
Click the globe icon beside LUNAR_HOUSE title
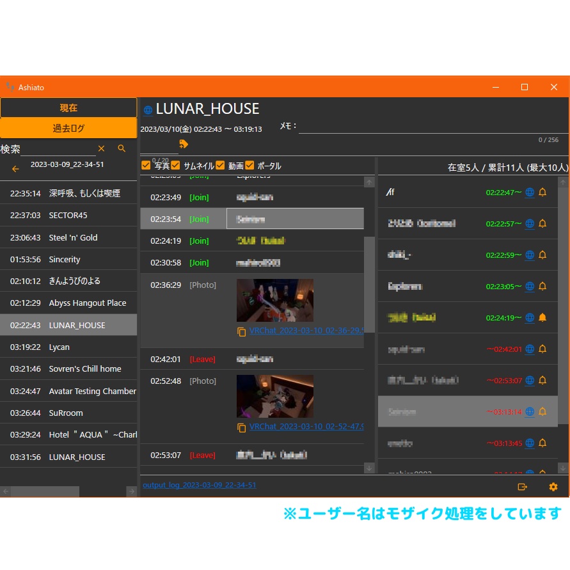click(x=146, y=109)
